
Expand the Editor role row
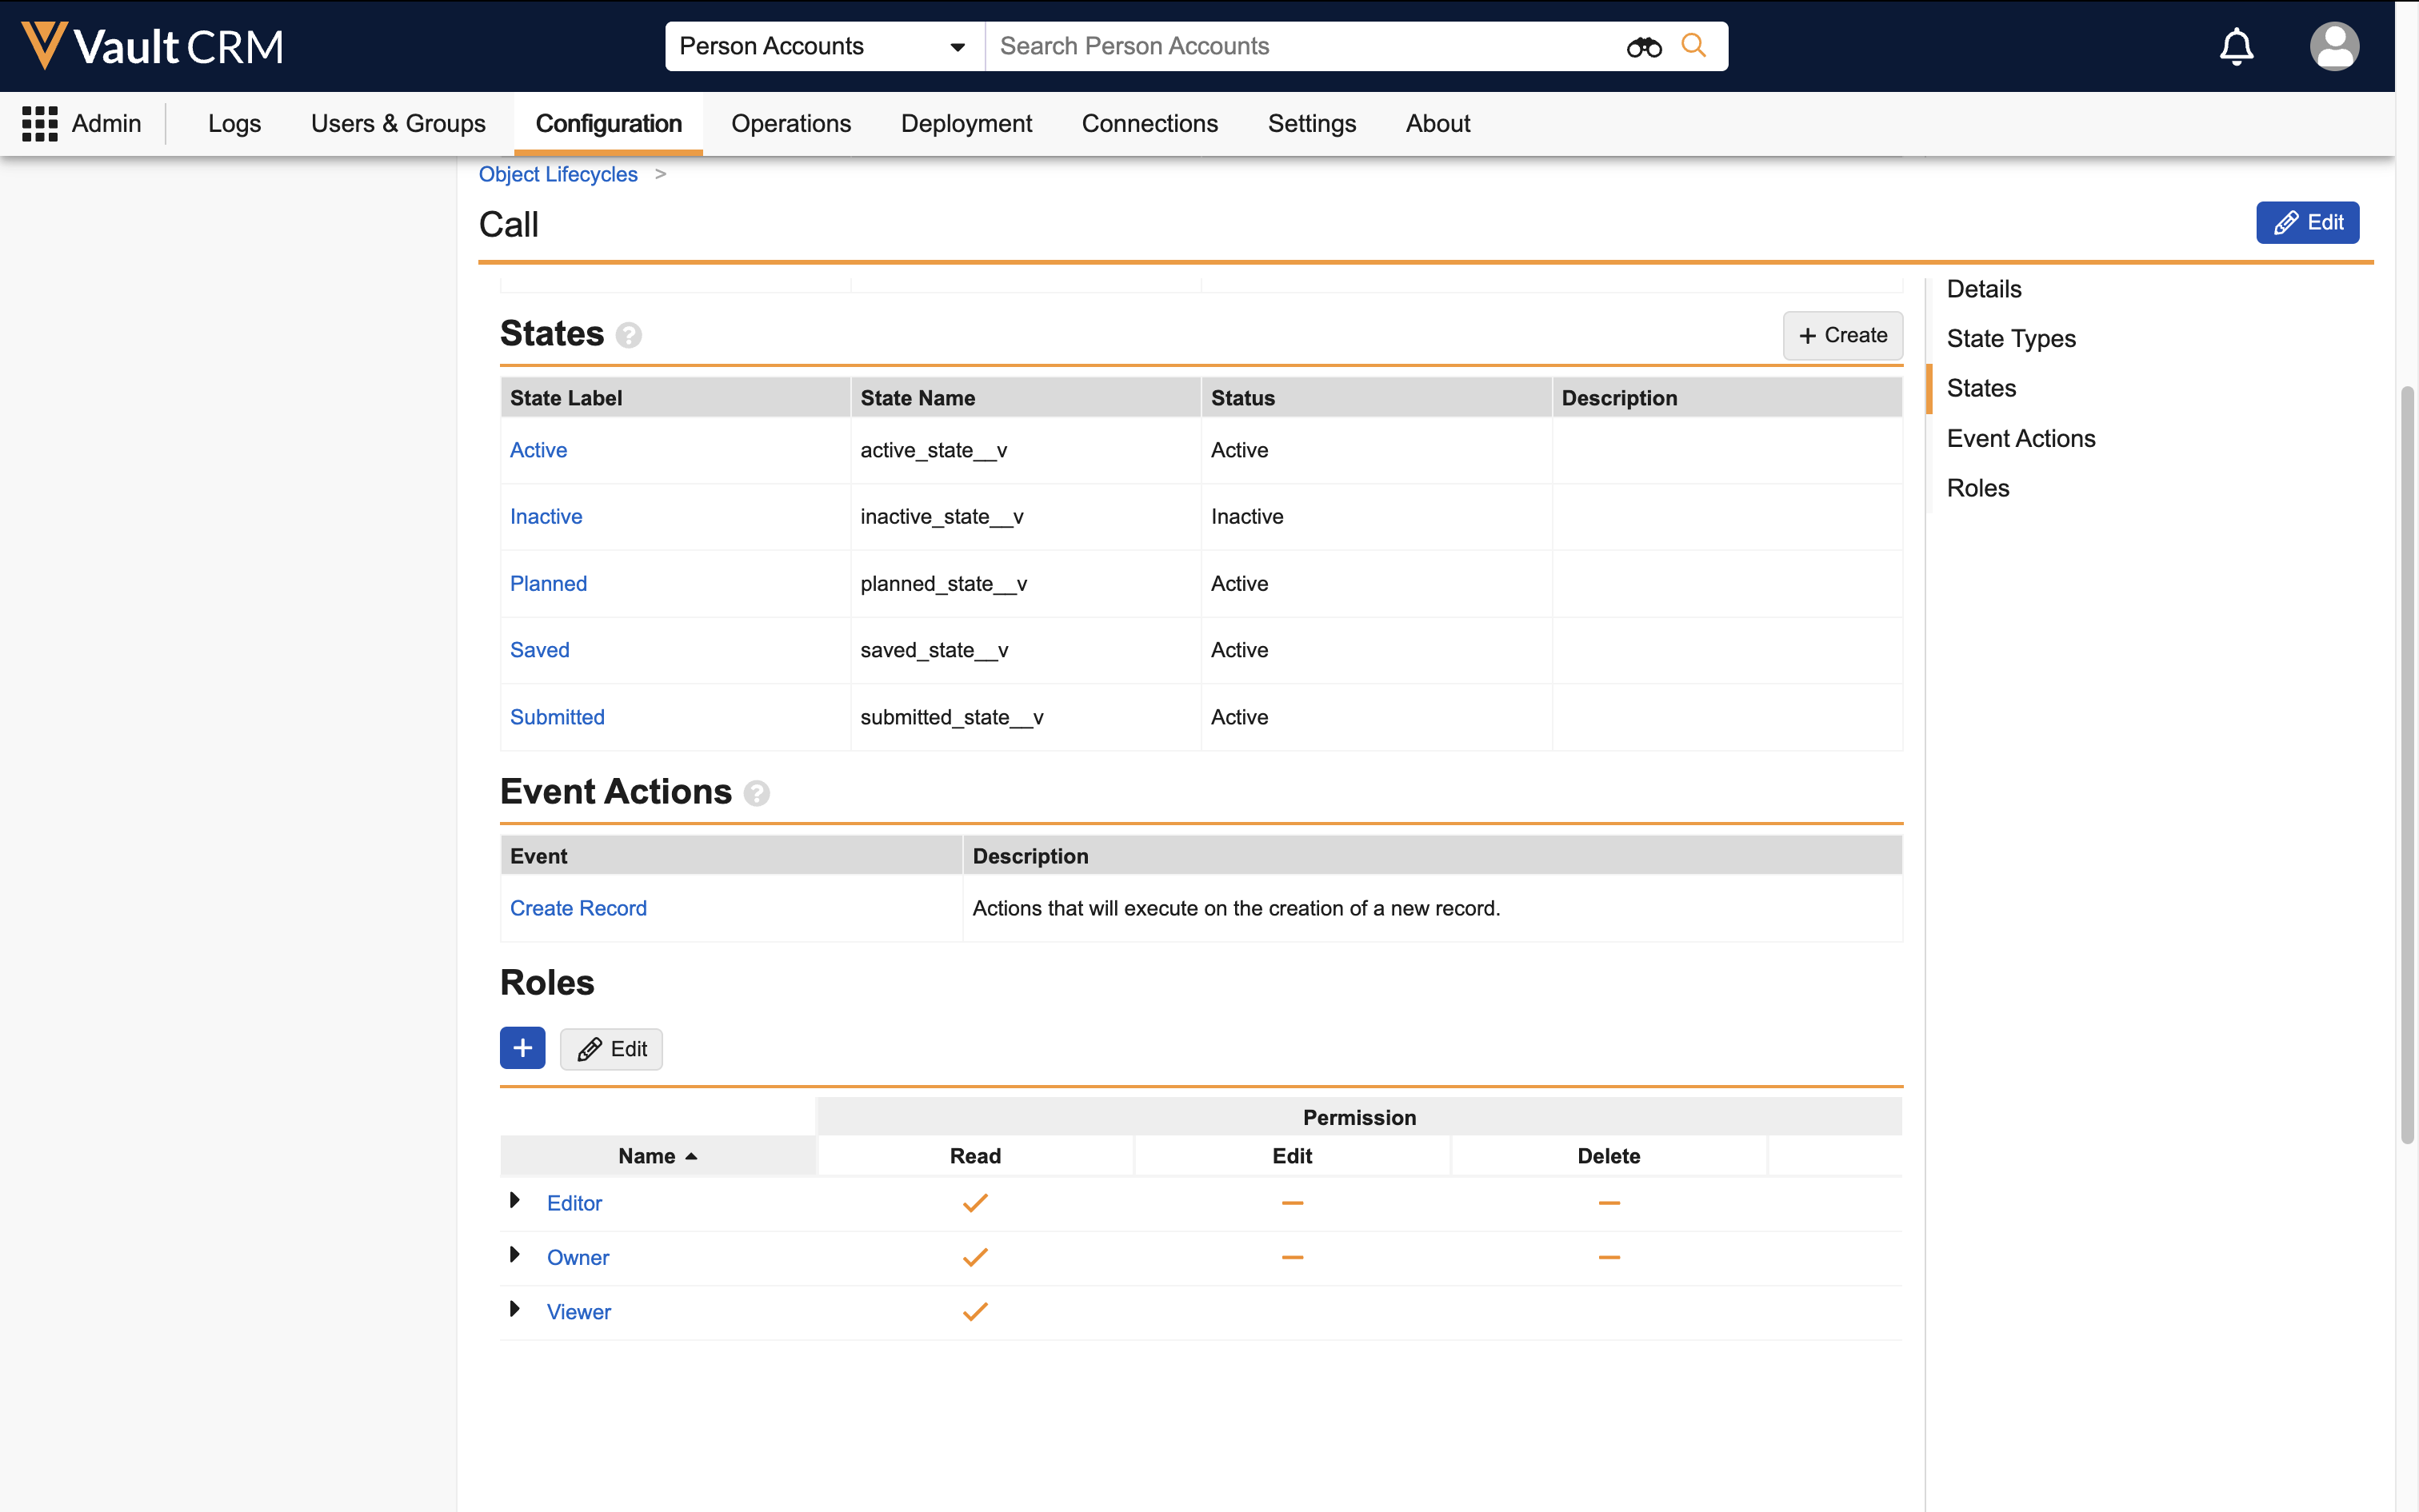(x=514, y=1201)
